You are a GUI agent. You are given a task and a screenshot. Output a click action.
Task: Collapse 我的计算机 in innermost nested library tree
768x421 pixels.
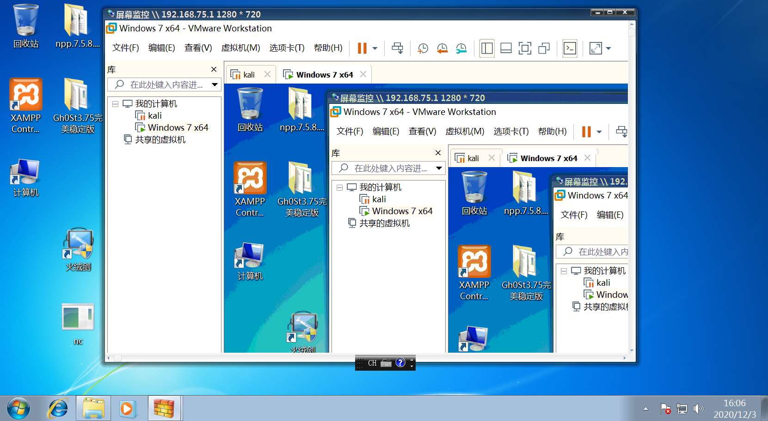(564, 271)
